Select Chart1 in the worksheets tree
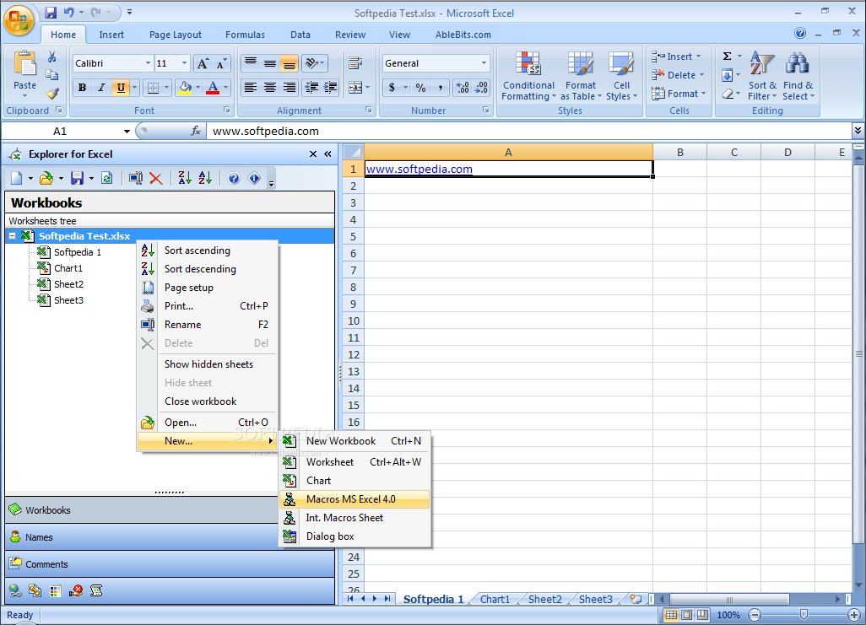This screenshot has width=866, height=625. tap(68, 268)
